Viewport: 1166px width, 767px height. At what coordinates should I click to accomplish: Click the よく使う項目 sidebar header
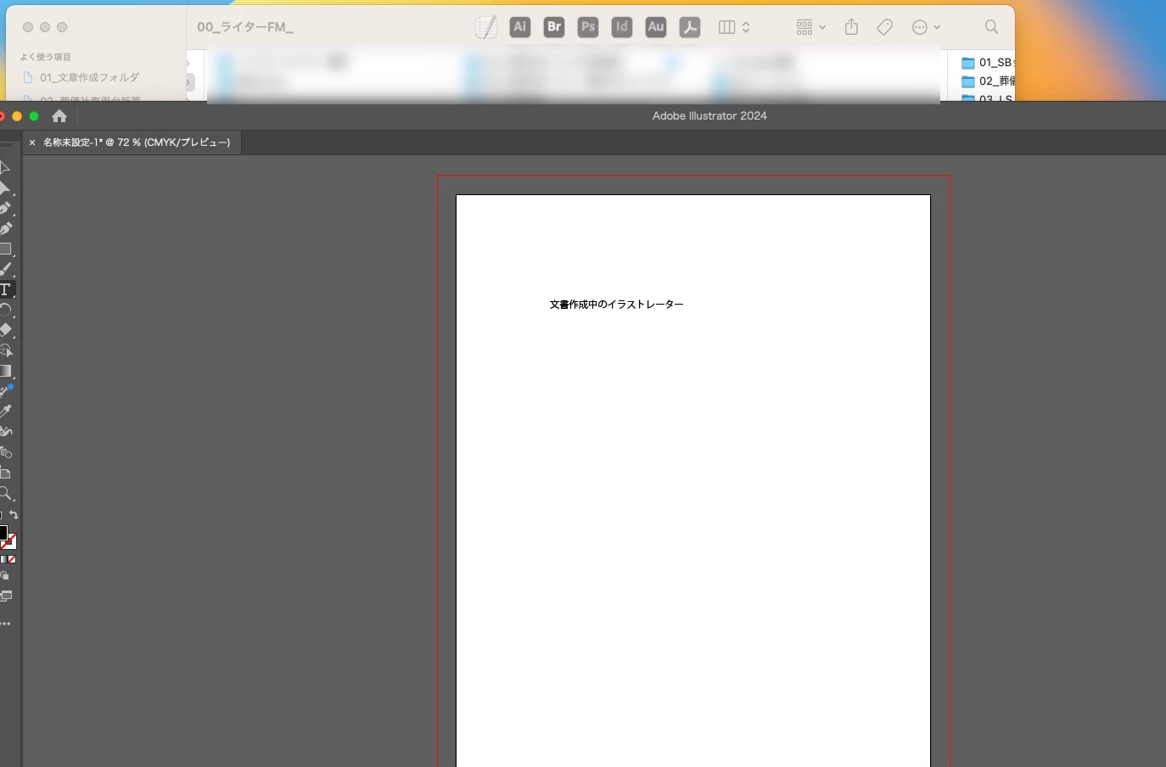45,57
